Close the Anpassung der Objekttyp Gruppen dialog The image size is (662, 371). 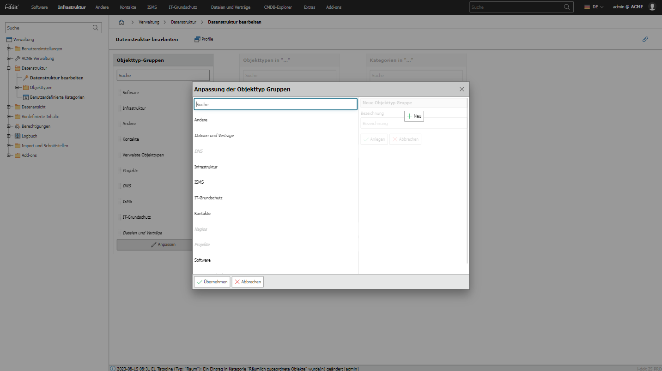click(x=462, y=89)
